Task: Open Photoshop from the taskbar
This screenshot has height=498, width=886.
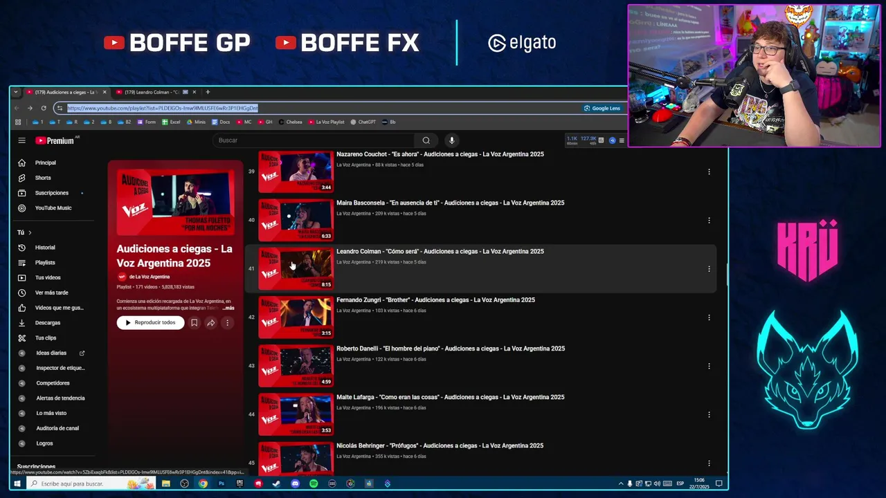Action: coord(221,483)
